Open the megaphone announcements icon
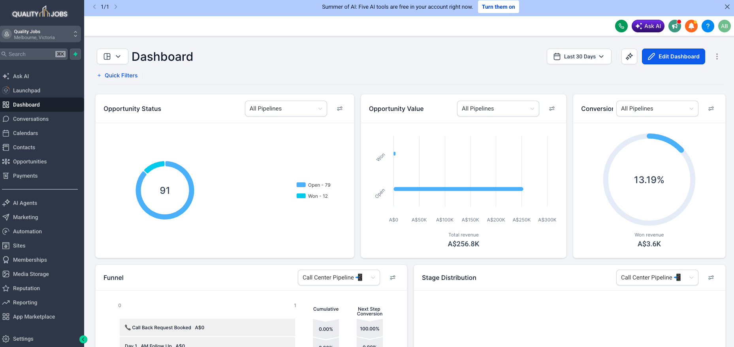The height and width of the screenshot is (347, 734). [x=675, y=26]
